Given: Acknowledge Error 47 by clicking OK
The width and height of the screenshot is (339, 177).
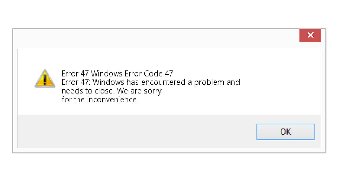Looking at the screenshot, I should (285, 132).
